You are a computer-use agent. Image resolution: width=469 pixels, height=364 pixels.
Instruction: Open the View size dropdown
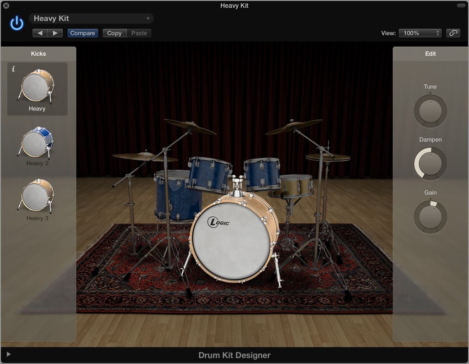coord(420,33)
